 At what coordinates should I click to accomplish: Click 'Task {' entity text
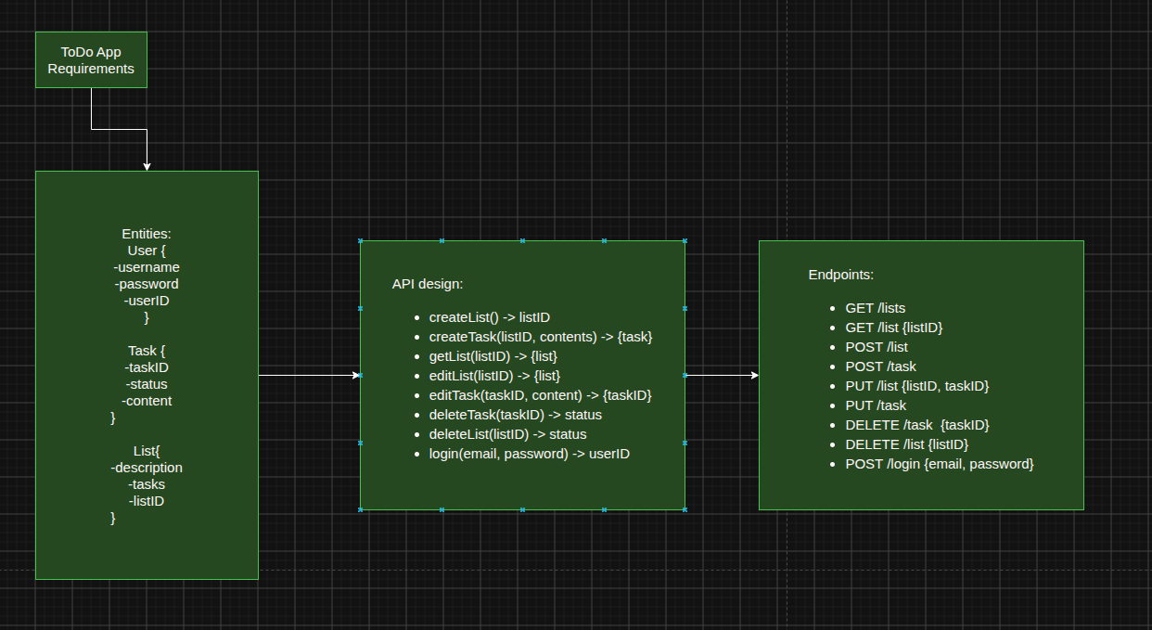pos(147,351)
